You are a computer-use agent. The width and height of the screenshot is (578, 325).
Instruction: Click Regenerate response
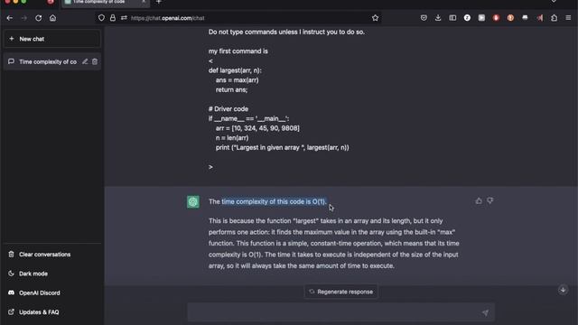(x=341, y=292)
